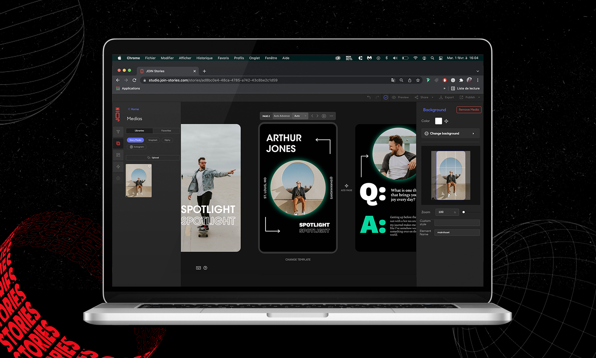Open the page three-dots more menu
Screen dimensions: 596x358
pyautogui.click(x=331, y=116)
